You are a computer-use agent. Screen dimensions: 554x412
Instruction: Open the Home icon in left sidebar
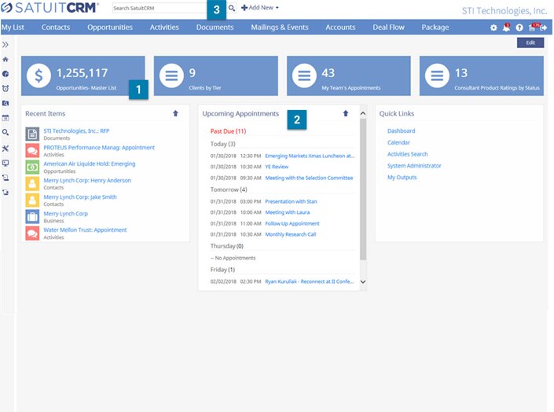(x=6, y=60)
